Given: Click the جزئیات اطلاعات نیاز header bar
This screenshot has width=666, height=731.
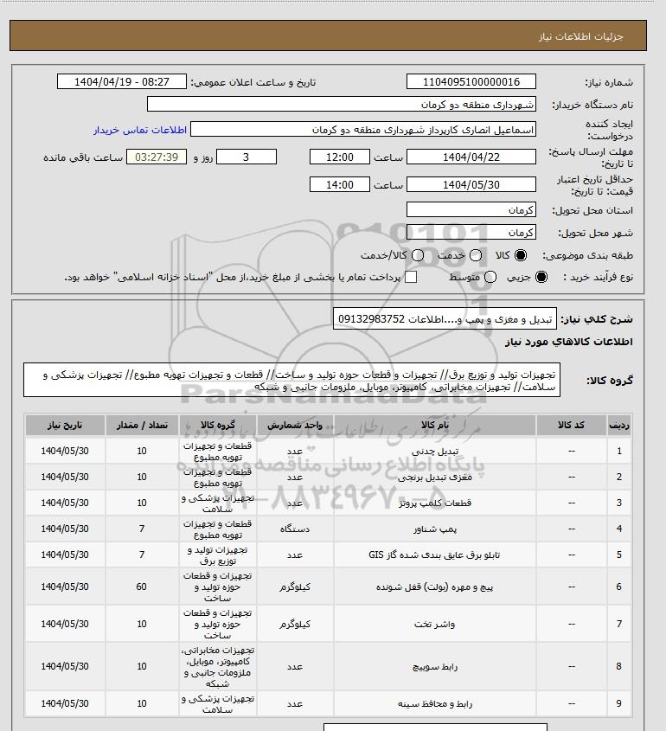Looking at the screenshot, I should (x=328, y=35).
